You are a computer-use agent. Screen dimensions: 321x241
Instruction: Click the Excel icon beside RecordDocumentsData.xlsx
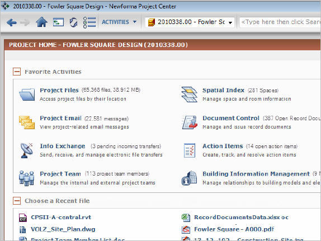[x=186, y=218]
